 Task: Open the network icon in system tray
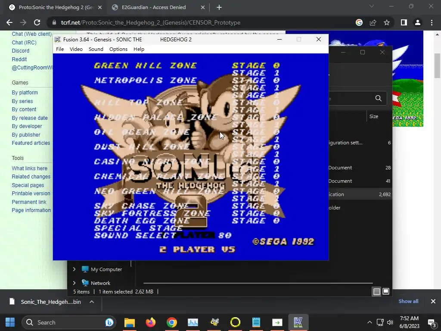(380, 322)
